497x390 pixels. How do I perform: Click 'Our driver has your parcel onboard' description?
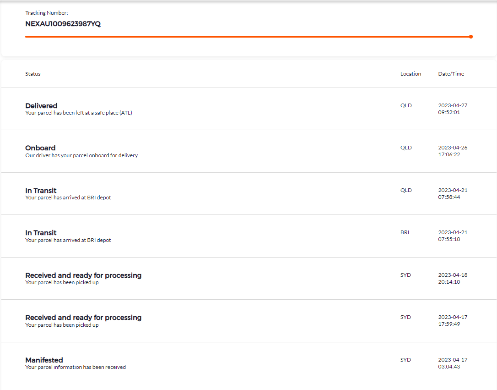pyautogui.click(x=81, y=155)
